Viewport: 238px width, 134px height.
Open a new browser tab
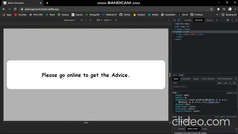point(47,3)
